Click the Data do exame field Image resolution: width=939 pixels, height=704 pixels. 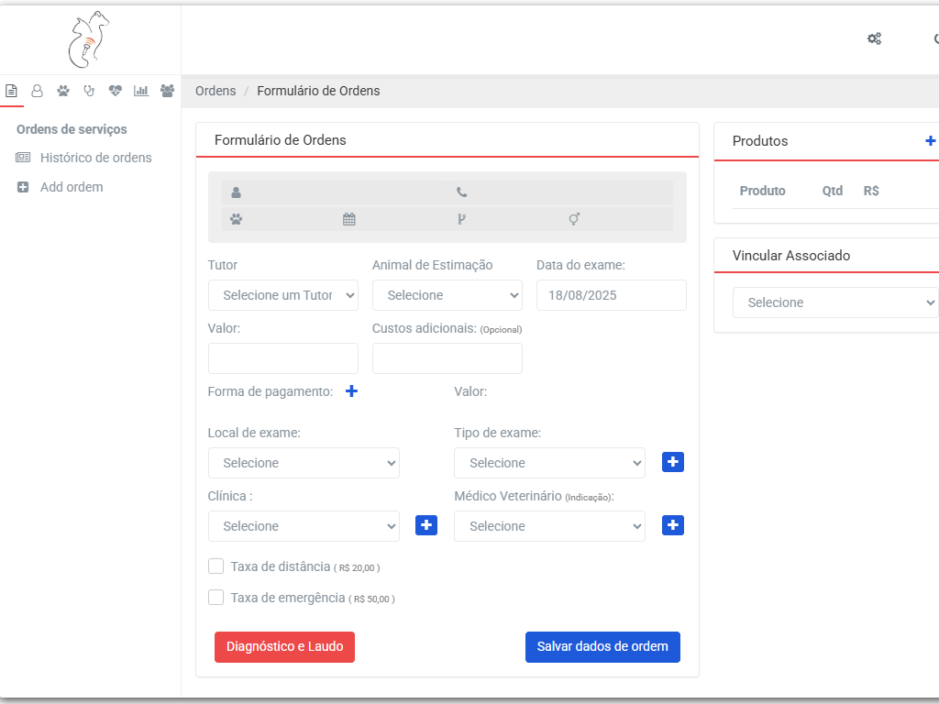[x=611, y=295]
